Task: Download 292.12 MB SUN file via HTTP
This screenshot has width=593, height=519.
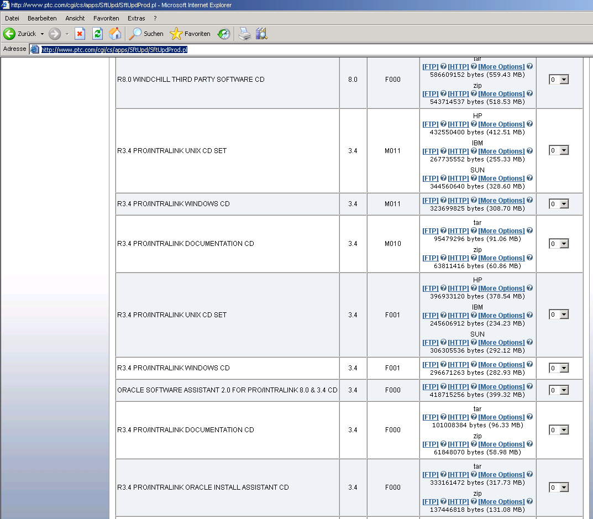Action: click(458, 343)
